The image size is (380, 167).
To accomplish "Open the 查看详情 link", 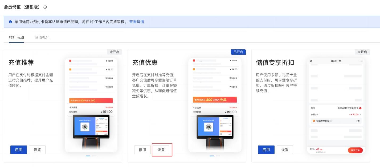I will pos(137,22).
